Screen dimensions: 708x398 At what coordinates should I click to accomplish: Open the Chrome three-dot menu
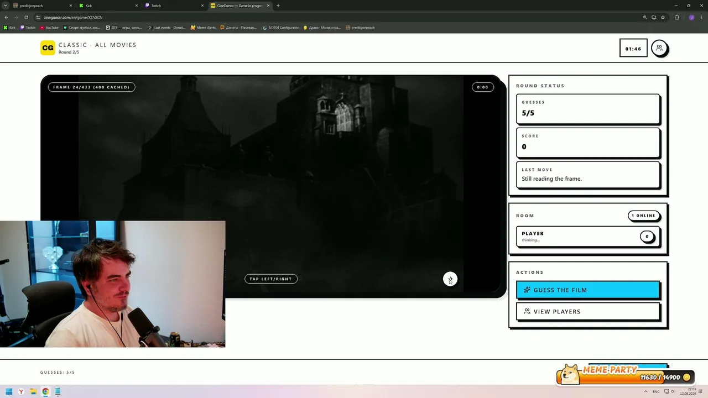coord(701,17)
